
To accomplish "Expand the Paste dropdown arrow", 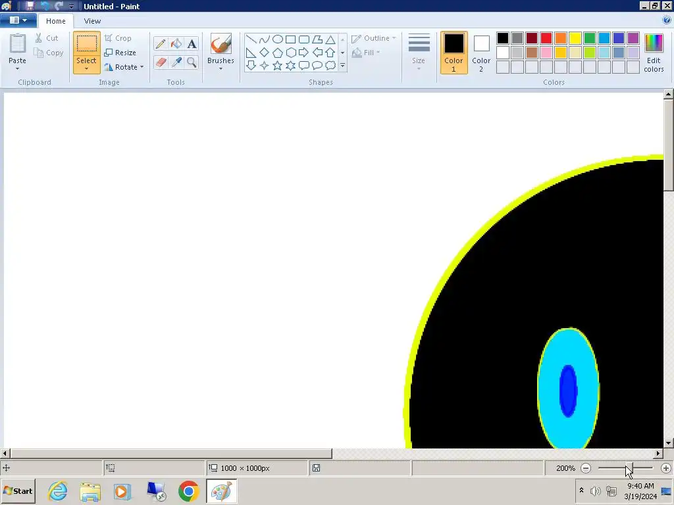I will click(18, 68).
